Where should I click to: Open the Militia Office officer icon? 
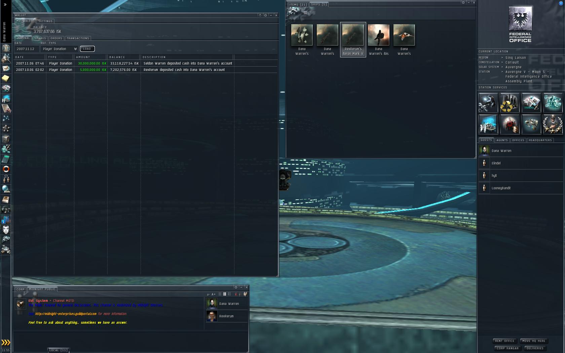553,124
